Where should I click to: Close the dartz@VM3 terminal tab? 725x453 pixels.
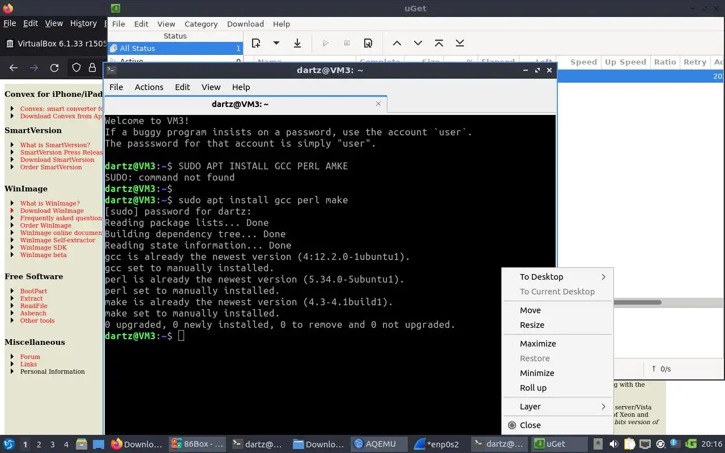pyautogui.click(x=378, y=104)
